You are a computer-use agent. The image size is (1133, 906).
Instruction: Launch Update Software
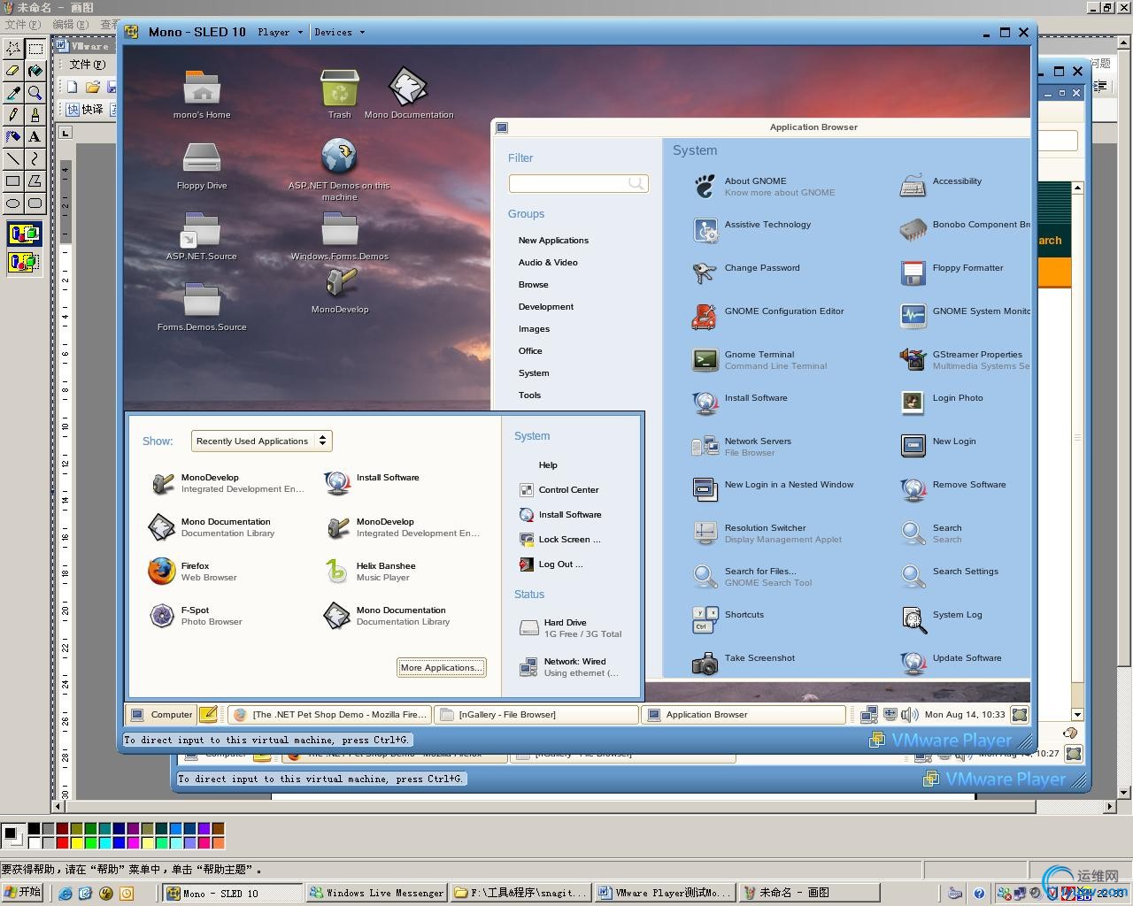click(951, 663)
